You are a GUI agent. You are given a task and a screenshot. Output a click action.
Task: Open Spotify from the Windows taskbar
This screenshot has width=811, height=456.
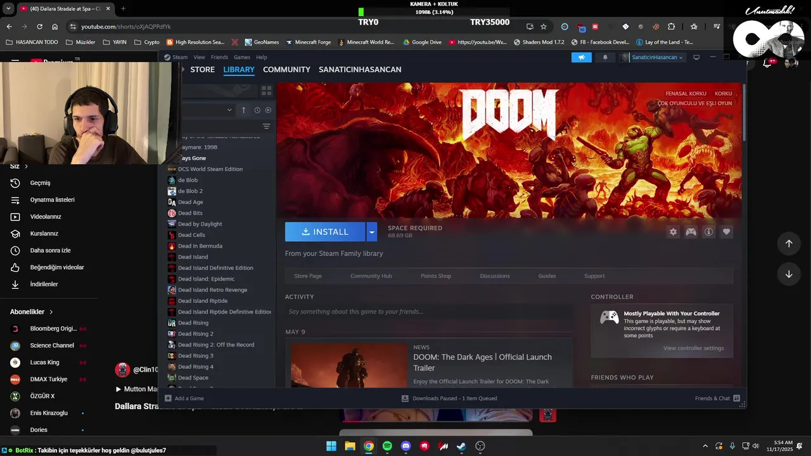tap(387, 446)
